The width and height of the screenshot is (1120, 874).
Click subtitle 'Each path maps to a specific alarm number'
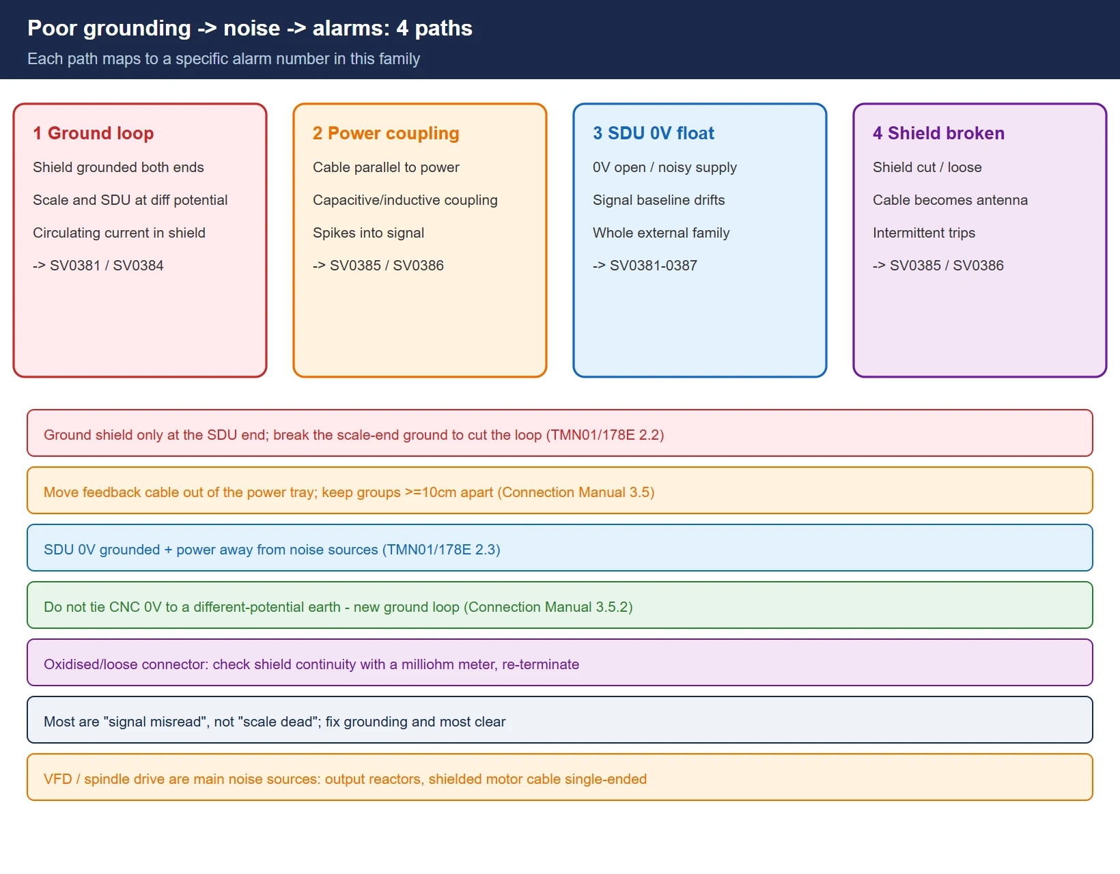point(223,59)
